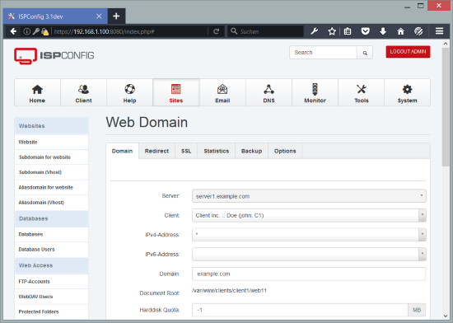Open the Tools module
This screenshot has width=453, height=323.
tap(361, 93)
